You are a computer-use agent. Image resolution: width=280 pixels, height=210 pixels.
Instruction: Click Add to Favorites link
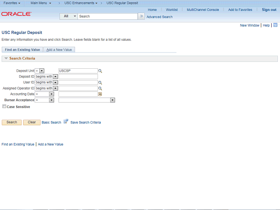coord(240,10)
